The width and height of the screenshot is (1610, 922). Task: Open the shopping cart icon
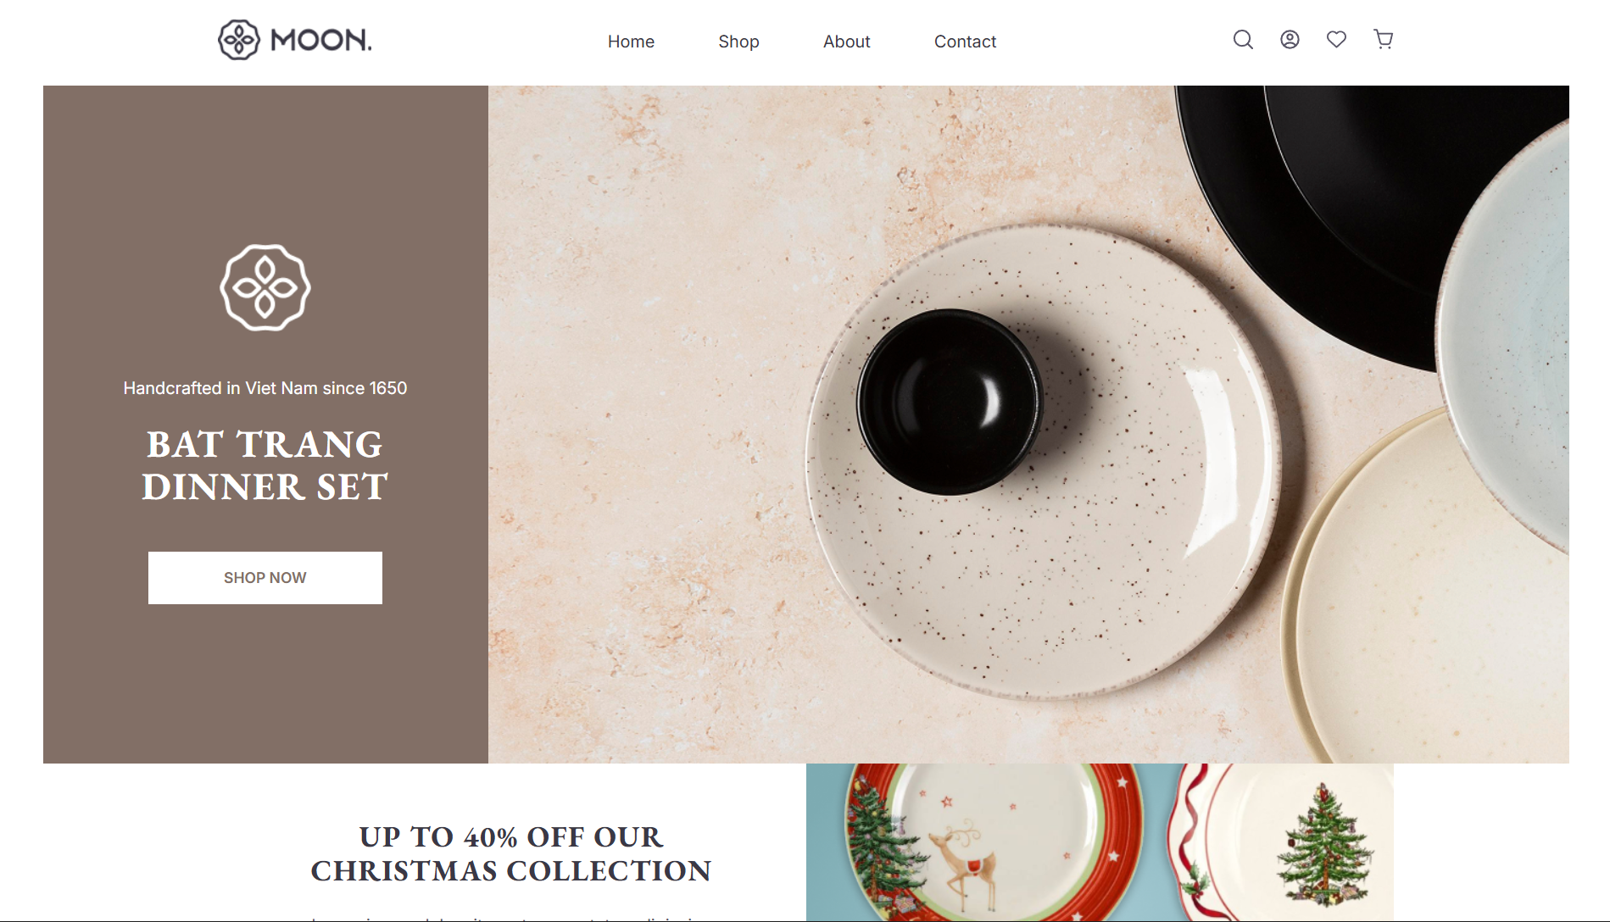(1383, 40)
